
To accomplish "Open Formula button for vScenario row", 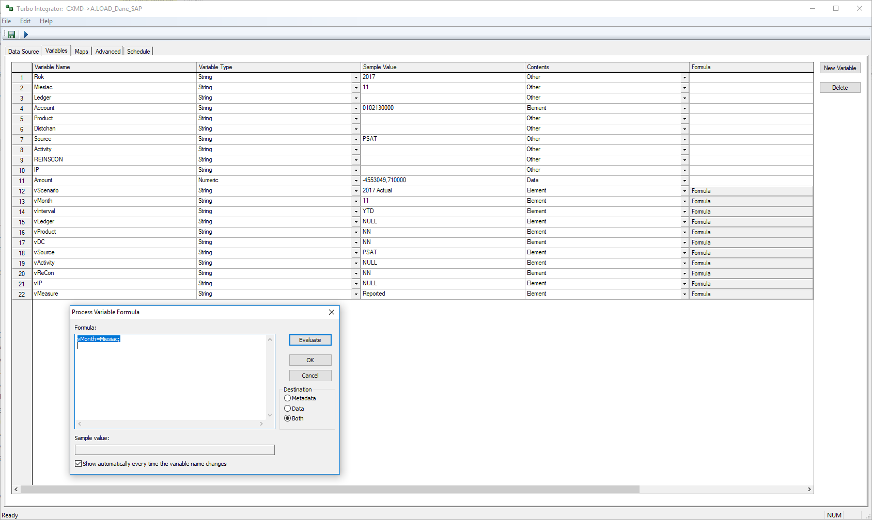I will pos(751,191).
